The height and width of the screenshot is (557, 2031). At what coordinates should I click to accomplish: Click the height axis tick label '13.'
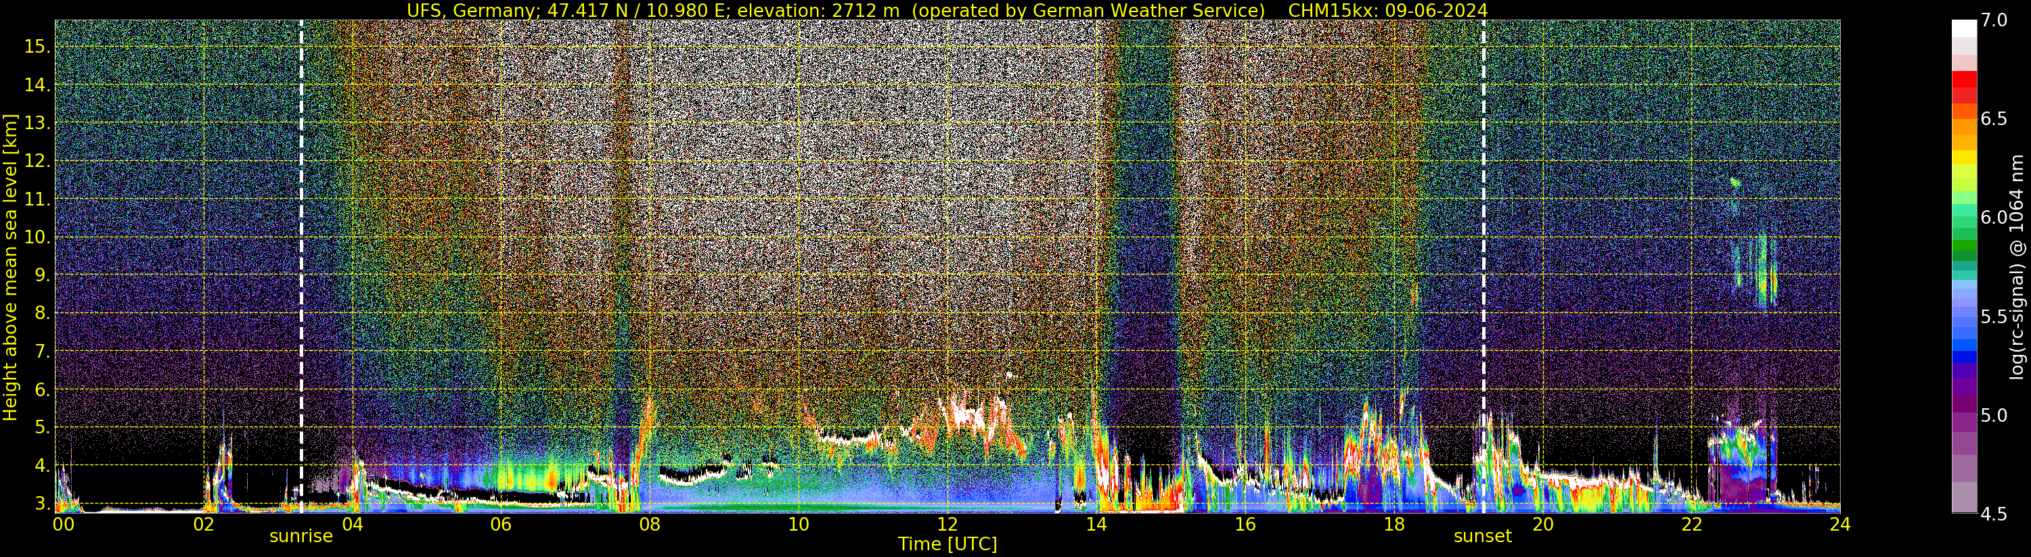tap(37, 123)
